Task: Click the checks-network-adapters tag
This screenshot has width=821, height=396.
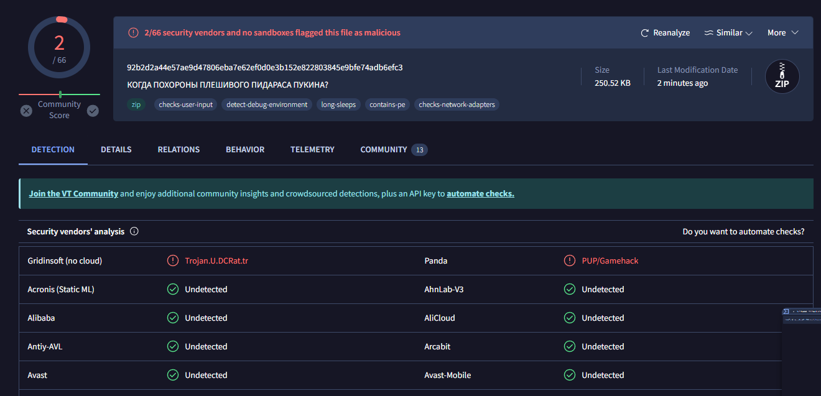Action: pos(457,104)
